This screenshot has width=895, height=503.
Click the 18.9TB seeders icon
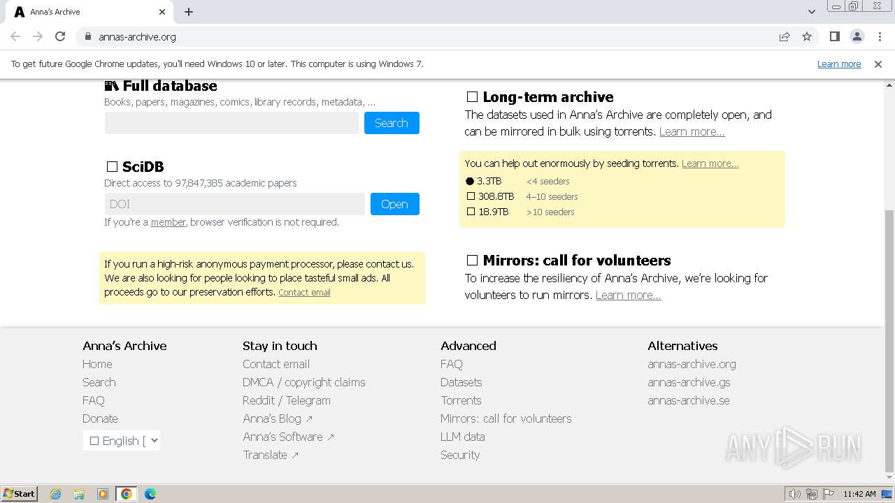point(471,212)
